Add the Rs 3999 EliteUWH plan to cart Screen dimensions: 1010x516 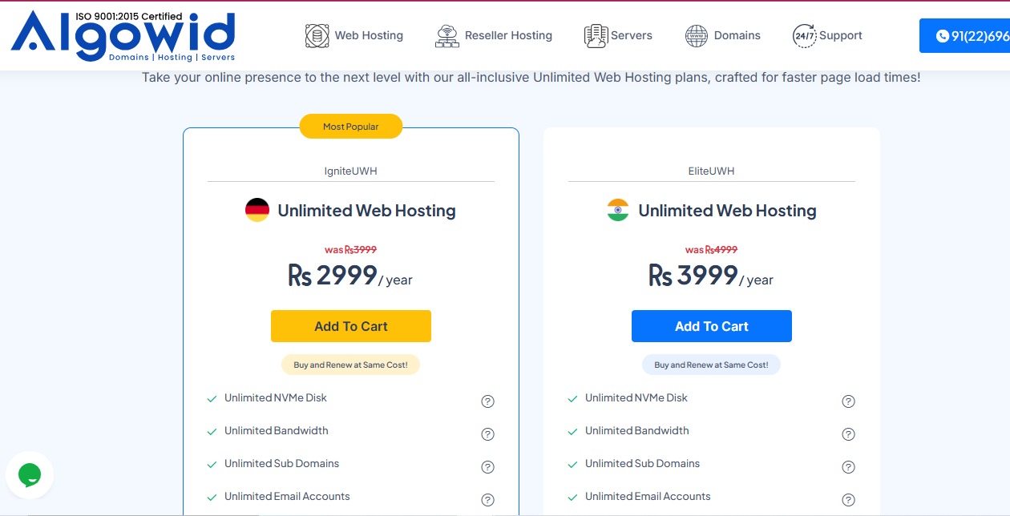[712, 326]
